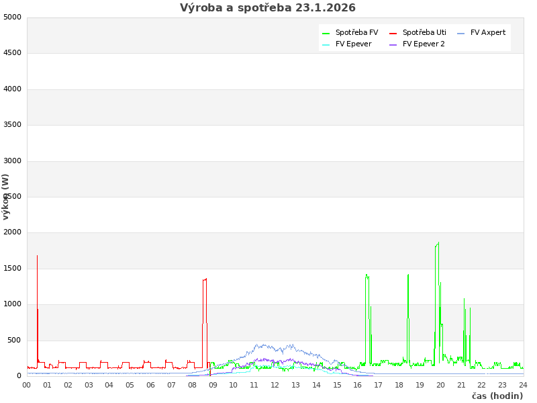Click the 2000 value on y-axis
Screen dimensions: 537x403
point(12,232)
